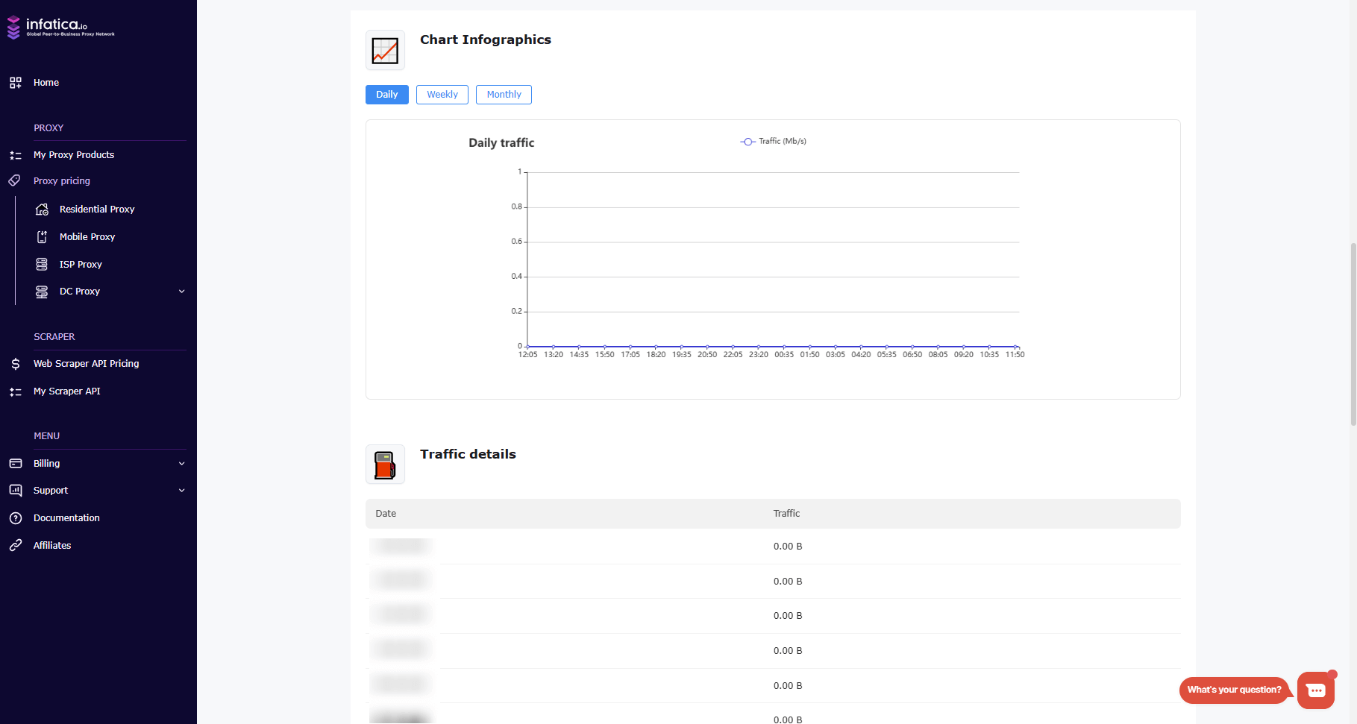Click the infatica.io logo
1357x724 pixels.
pos(61,27)
